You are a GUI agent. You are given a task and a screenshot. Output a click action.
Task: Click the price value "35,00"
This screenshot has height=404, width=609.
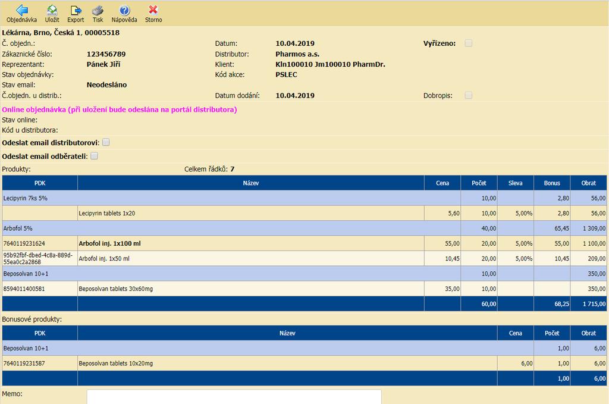tap(452, 289)
